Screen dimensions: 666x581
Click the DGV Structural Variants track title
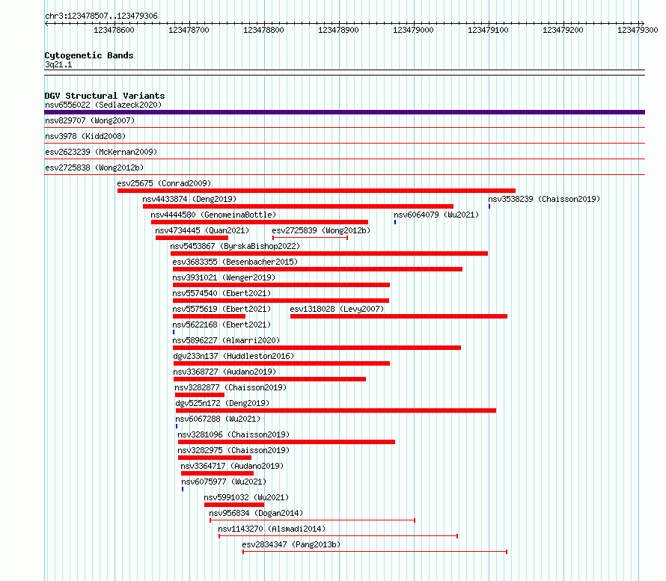pos(105,96)
